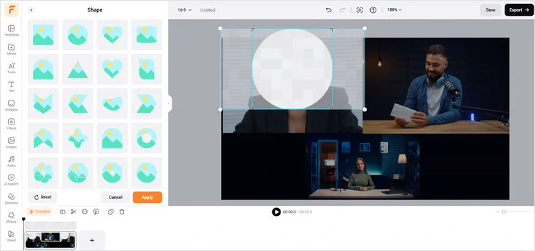This screenshot has height=251, width=535.
Task: Click the split icon next to Timeline
Action: pyautogui.click(x=62, y=212)
